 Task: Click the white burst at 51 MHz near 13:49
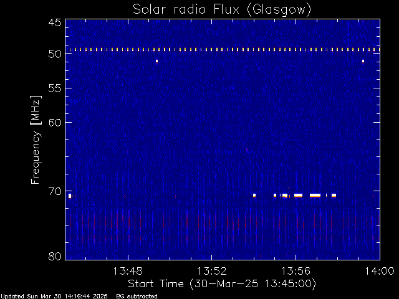click(156, 61)
